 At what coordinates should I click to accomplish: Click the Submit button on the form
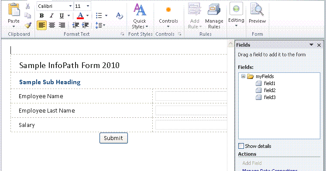[113, 138]
